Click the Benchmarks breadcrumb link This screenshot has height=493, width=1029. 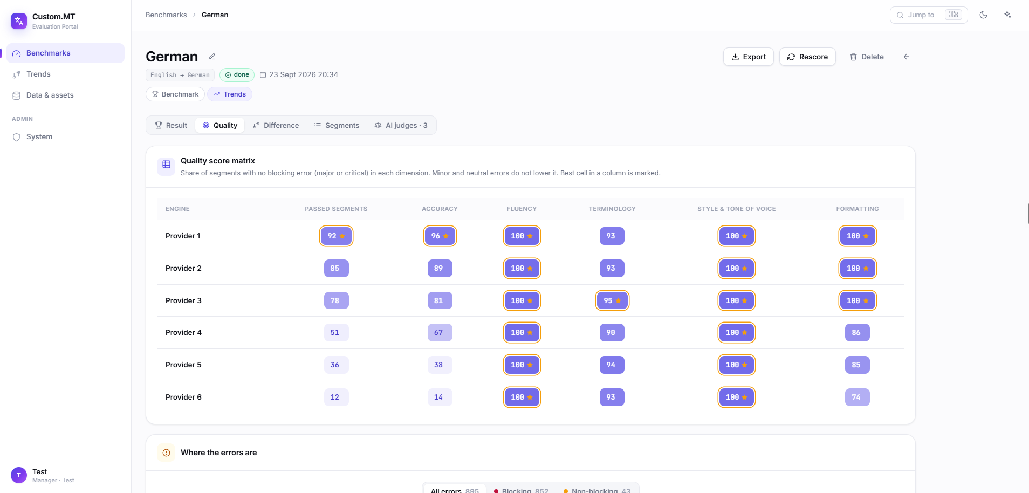point(166,15)
